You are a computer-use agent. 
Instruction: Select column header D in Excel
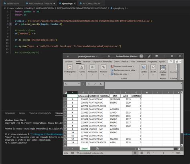pyautogui.click(x=104, y=92)
